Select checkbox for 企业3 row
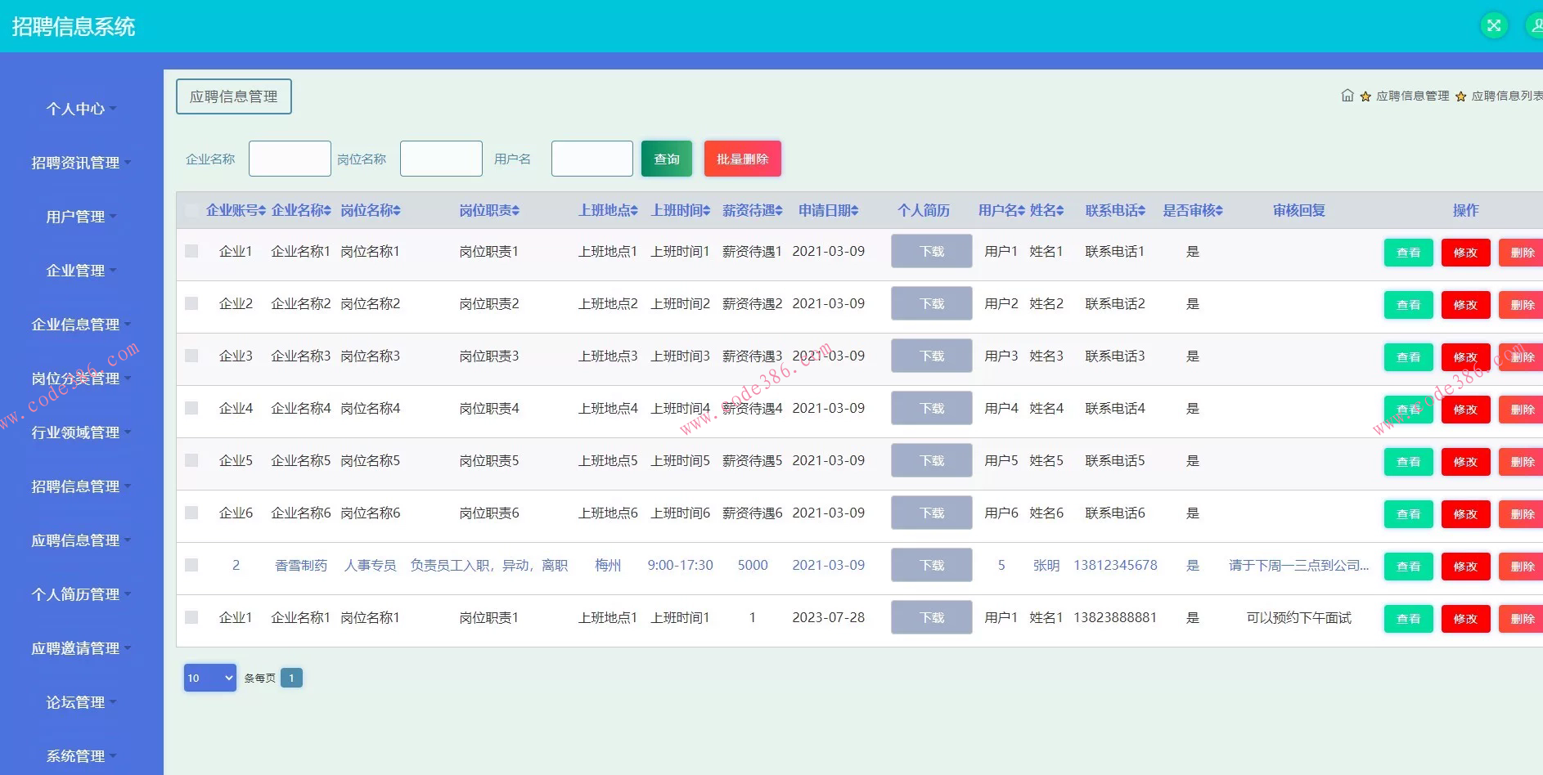This screenshot has width=1543, height=775. (191, 356)
